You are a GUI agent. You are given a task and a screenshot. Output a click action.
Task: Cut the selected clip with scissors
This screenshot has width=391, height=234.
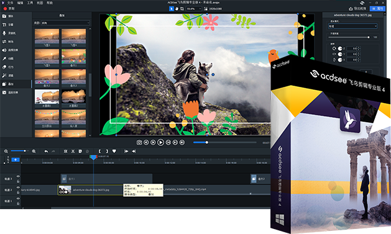coord(73,151)
